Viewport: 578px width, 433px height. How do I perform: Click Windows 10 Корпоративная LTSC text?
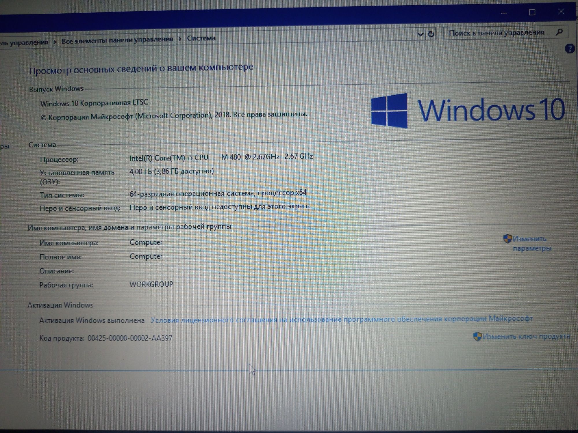(x=94, y=103)
